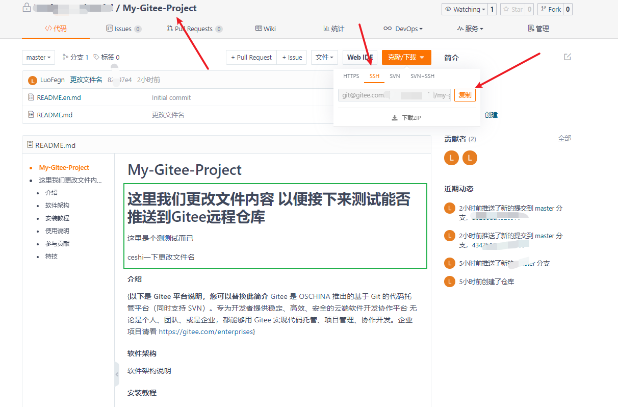618x407 pixels.
Task: Click committer avatar next to LuoFegn
Action: [33, 80]
